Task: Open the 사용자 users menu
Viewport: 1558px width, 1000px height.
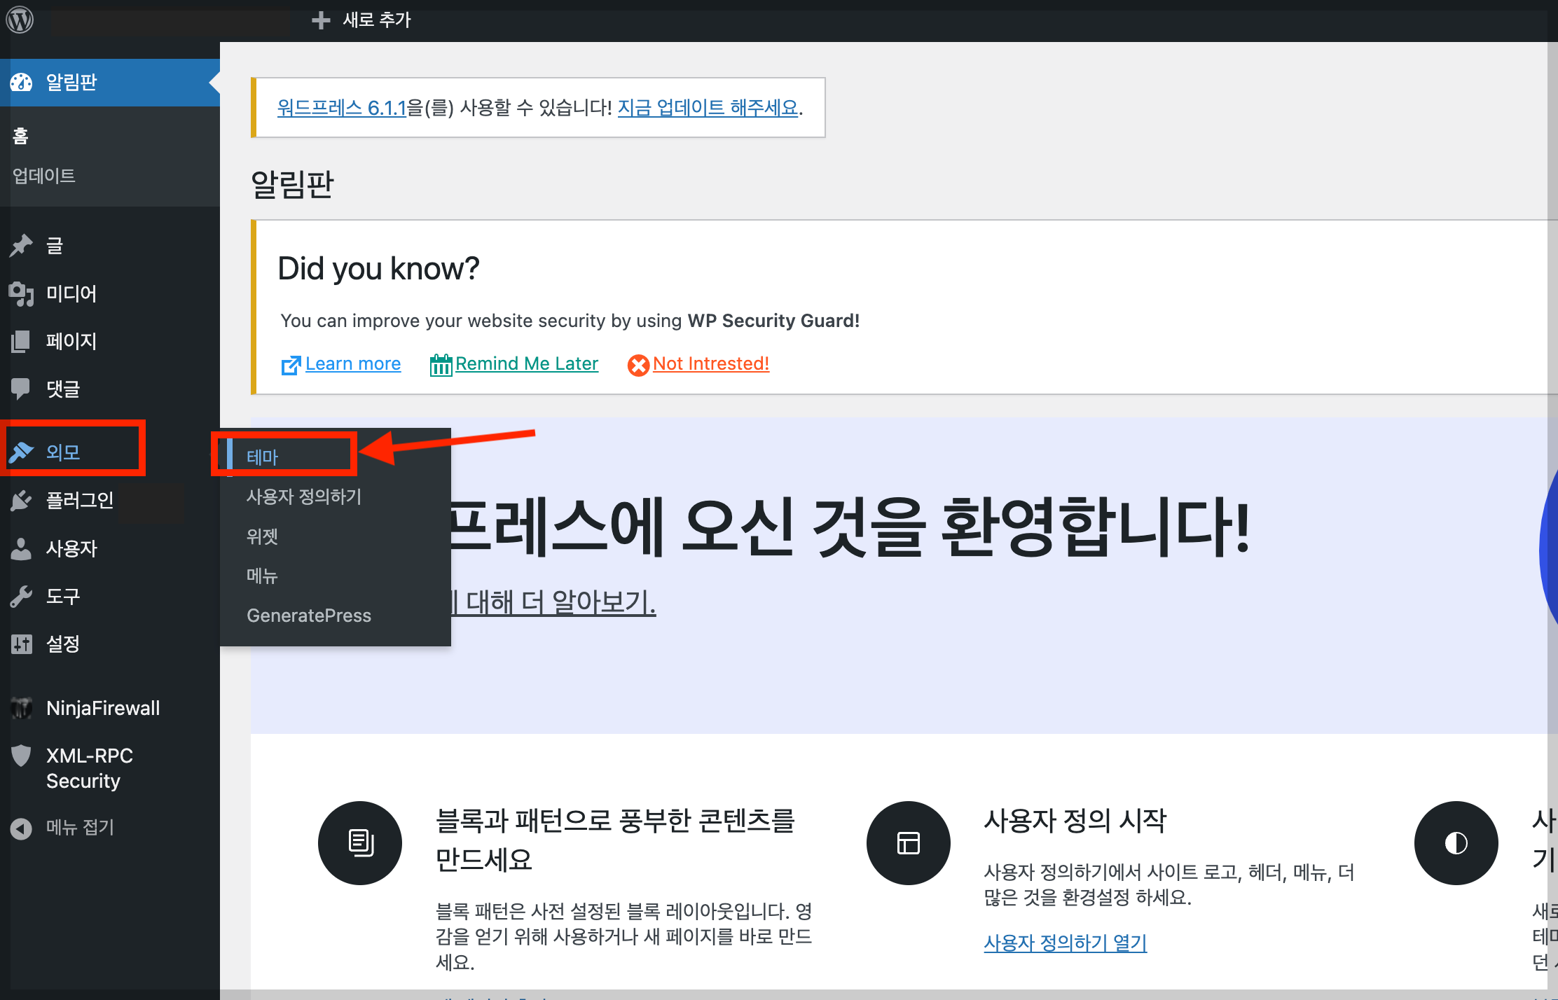Action: (x=71, y=548)
